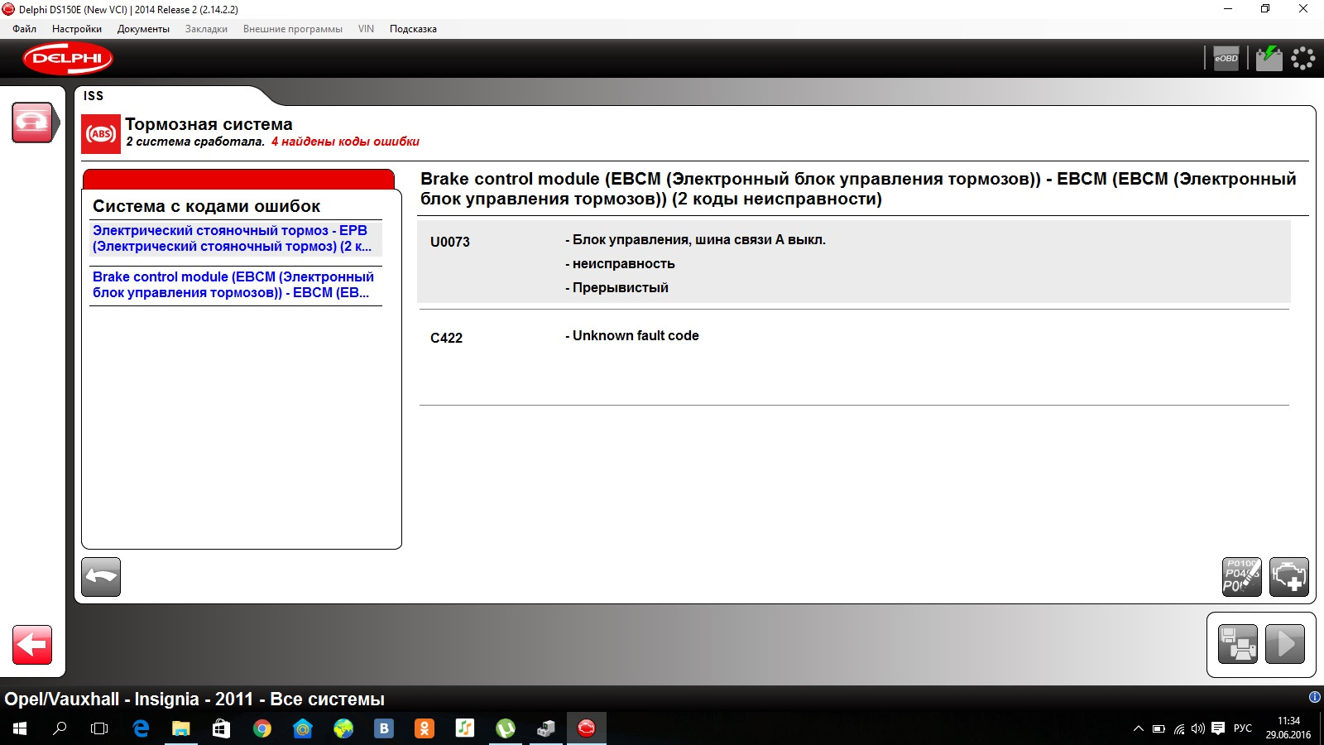Switch the РУС input language indicator
Image resolution: width=1324 pixels, height=745 pixels.
pos(1243,728)
